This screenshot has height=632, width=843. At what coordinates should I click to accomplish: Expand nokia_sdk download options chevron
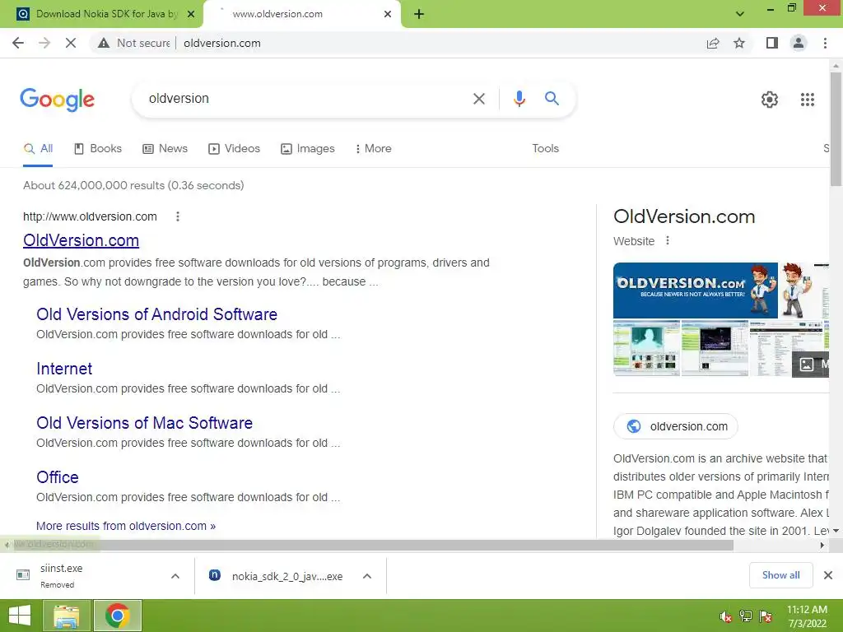(x=367, y=576)
